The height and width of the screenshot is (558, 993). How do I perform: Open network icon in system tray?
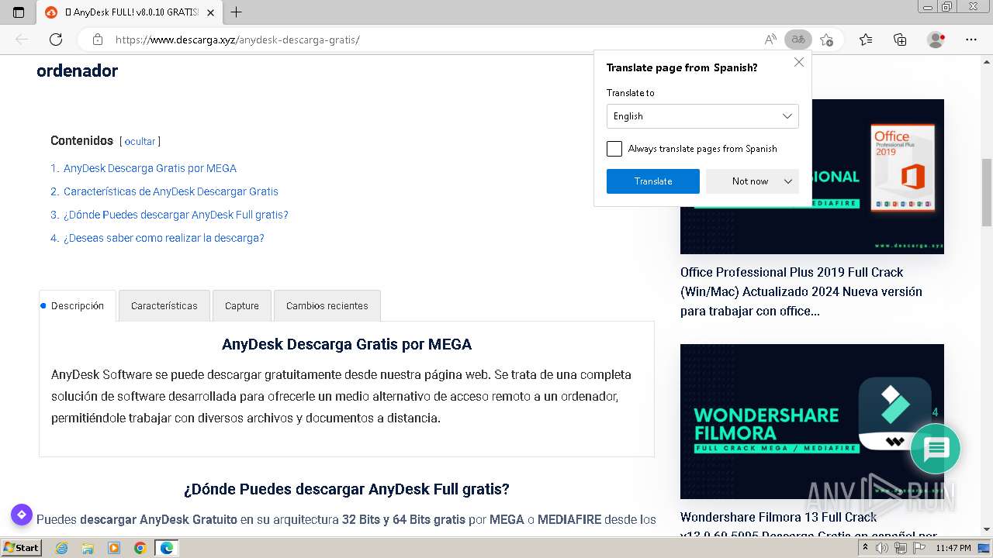click(x=901, y=548)
